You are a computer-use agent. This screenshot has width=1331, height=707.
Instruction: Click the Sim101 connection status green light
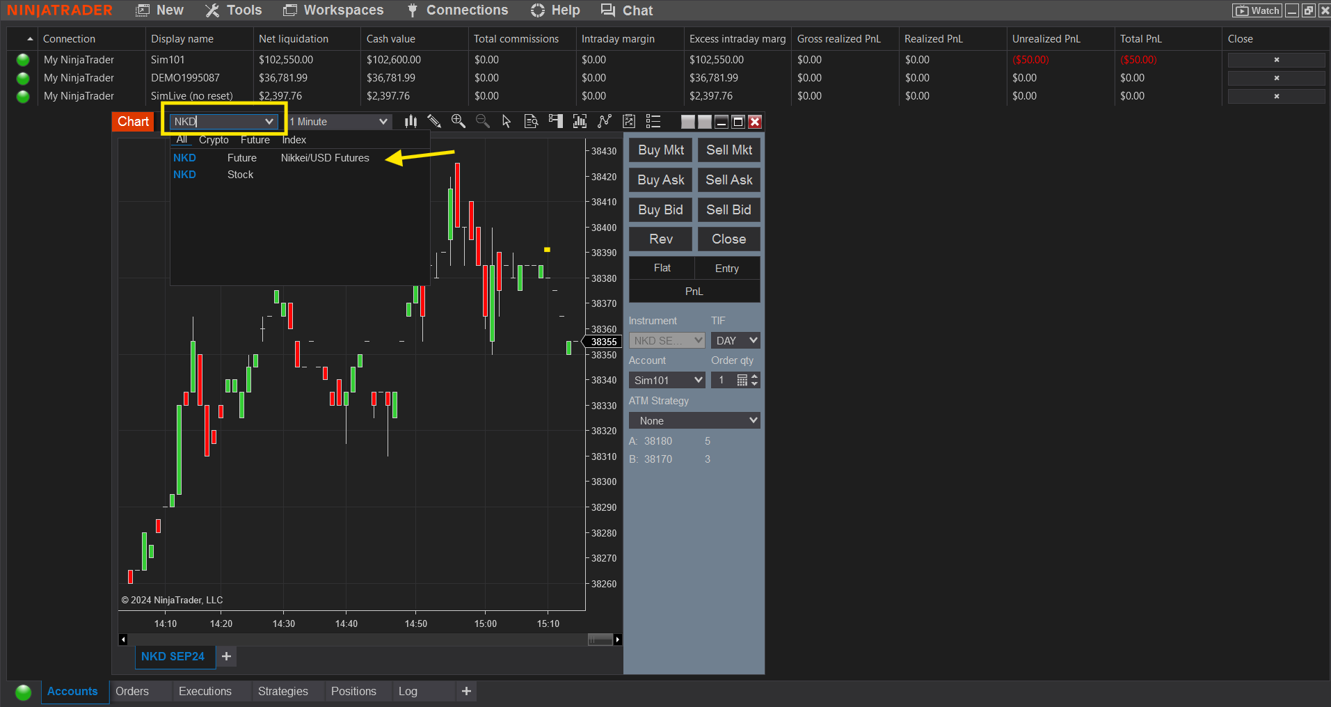[23, 60]
